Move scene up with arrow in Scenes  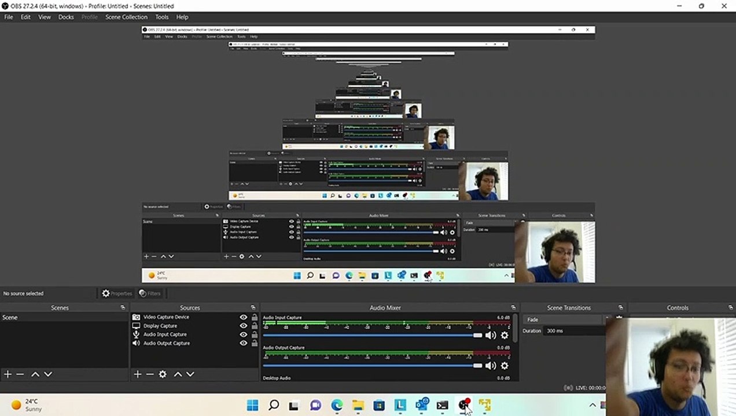tap(35, 374)
